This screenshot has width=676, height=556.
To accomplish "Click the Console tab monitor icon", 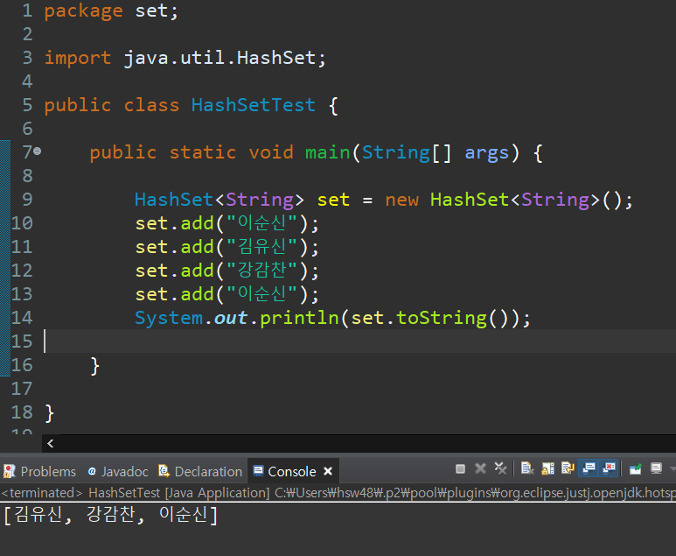I will (x=258, y=471).
